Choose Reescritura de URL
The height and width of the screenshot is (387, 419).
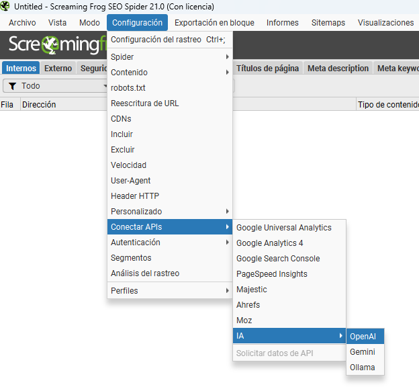tap(170, 103)
